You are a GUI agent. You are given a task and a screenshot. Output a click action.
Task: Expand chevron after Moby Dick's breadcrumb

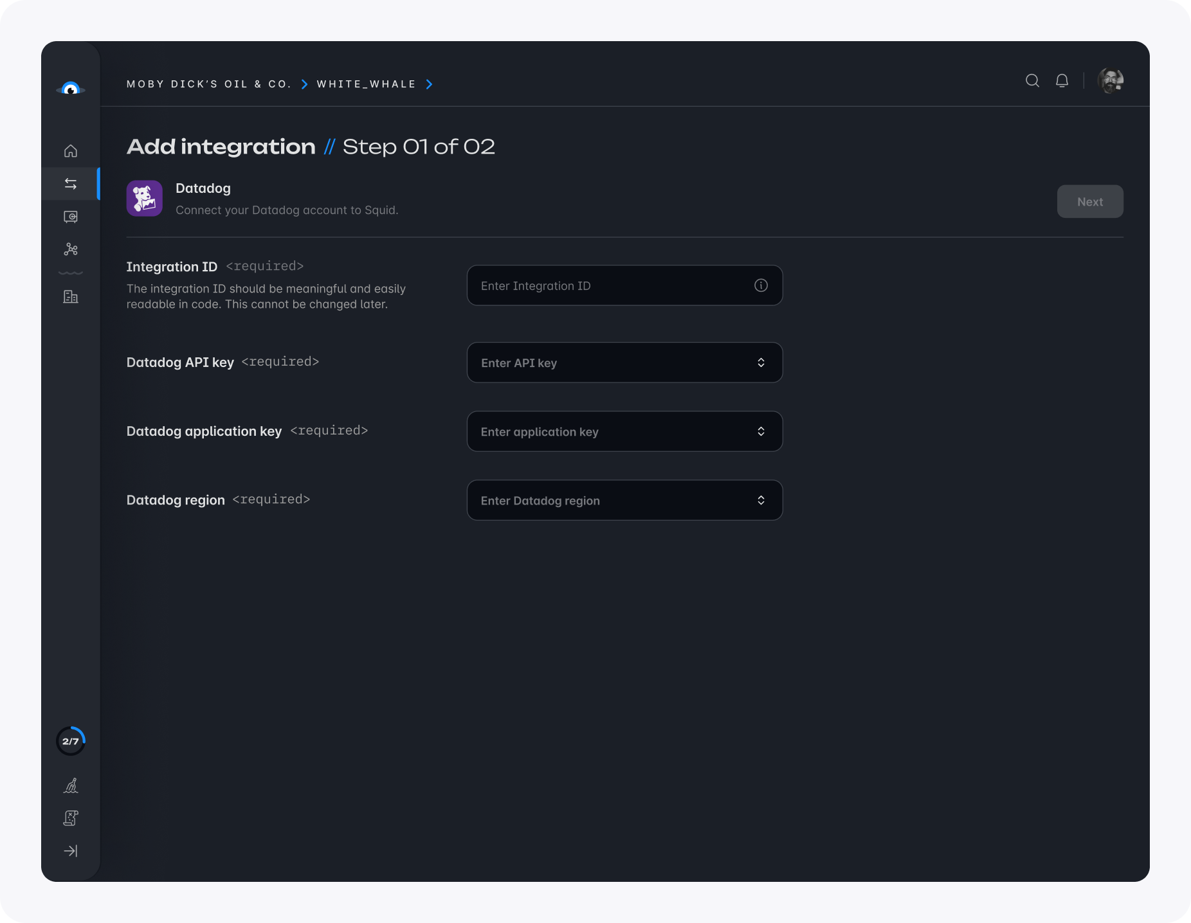pyautogui.click(x=304, y=84)
